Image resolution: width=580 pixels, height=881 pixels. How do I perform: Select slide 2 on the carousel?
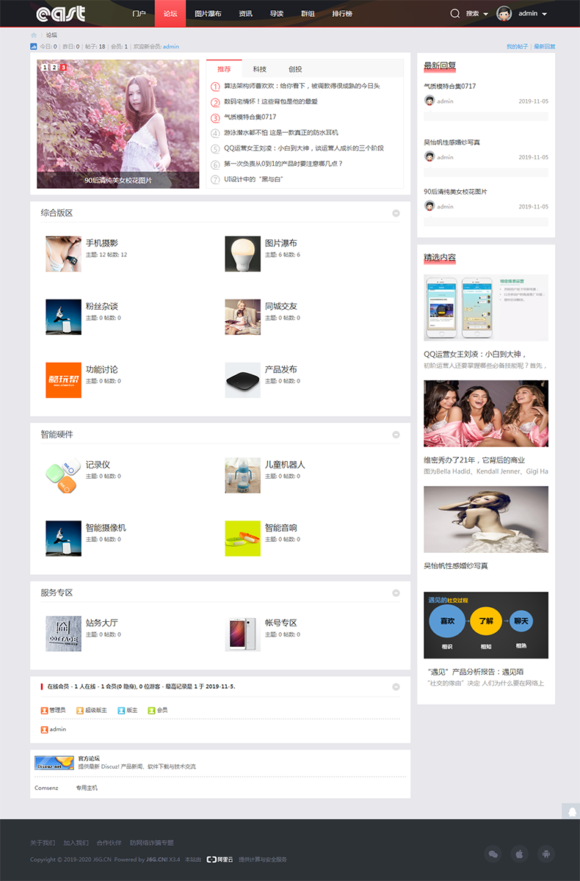click(x=54, y=68)
